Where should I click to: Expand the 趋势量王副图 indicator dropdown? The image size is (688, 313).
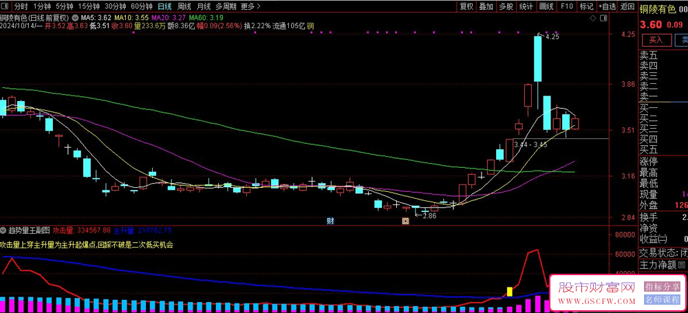pos(3,230)
